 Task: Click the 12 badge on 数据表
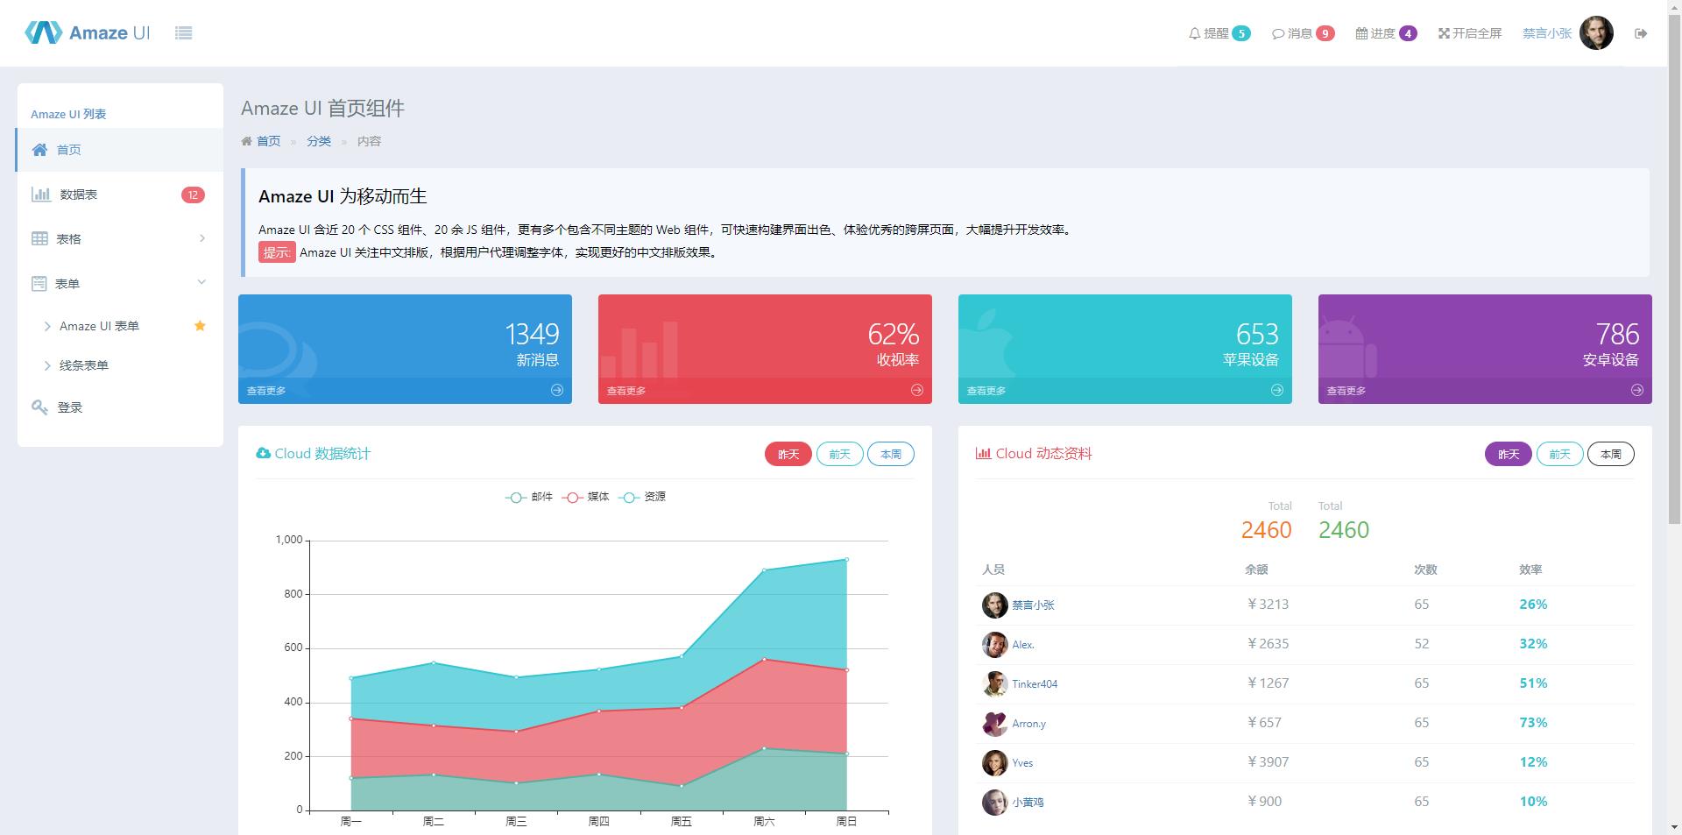[193, 195]
